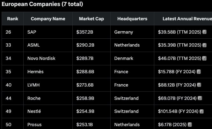Click the source icon next to Nestlé revenue
The image size is (212, 129).
point(201,111)
